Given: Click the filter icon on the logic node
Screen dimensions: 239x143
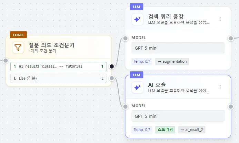Looking at the screenshot, I should (x=18, y=47).
